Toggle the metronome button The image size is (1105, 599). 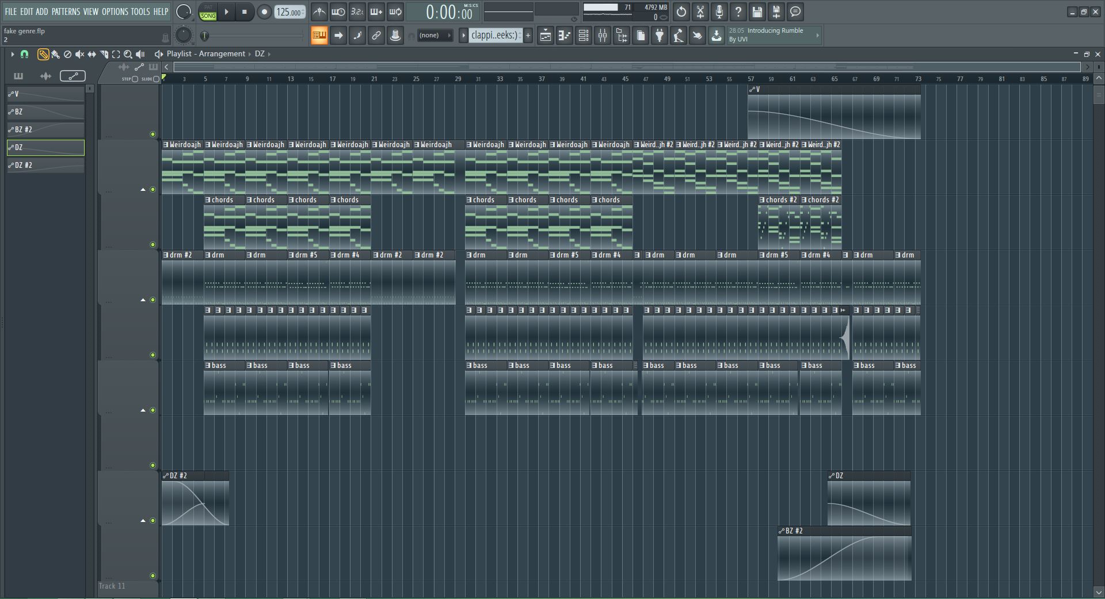pyautogui.click(x=319, y=11)
